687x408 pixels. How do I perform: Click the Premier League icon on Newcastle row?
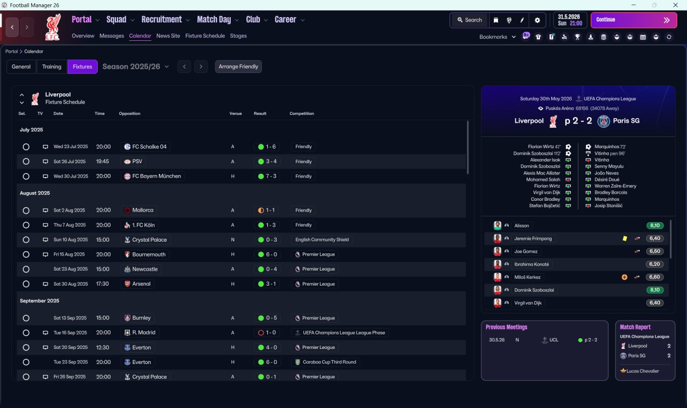298,269
